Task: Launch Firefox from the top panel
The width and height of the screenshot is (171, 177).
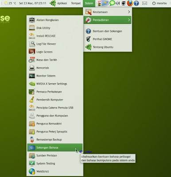Action: coord(130,3)
